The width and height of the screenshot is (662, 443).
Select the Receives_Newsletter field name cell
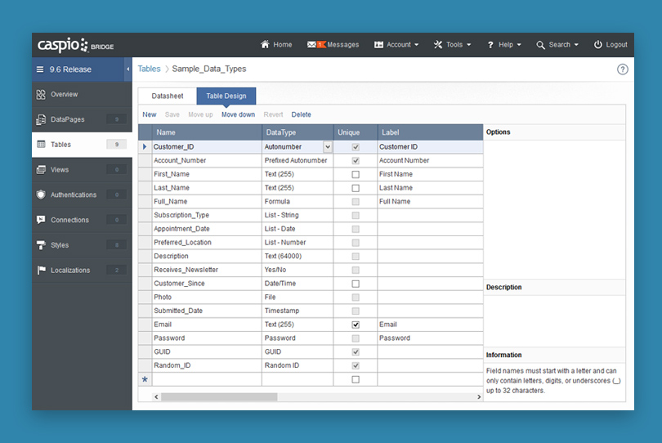click(207, 270)
